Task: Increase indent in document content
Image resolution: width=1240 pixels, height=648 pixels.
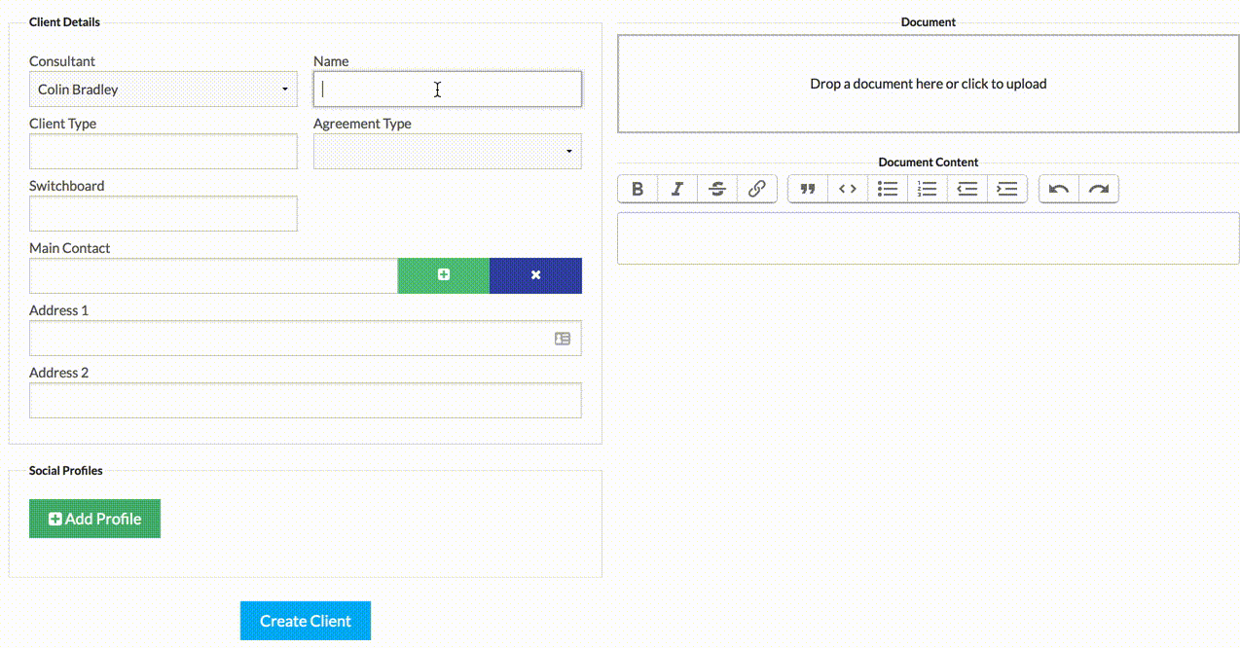Action: coord(1007,189)
